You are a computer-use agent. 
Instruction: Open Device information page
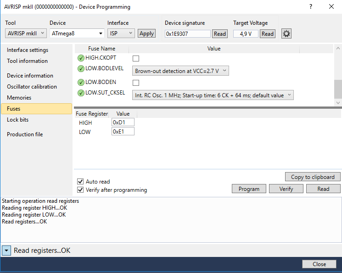tap(30, 75)
